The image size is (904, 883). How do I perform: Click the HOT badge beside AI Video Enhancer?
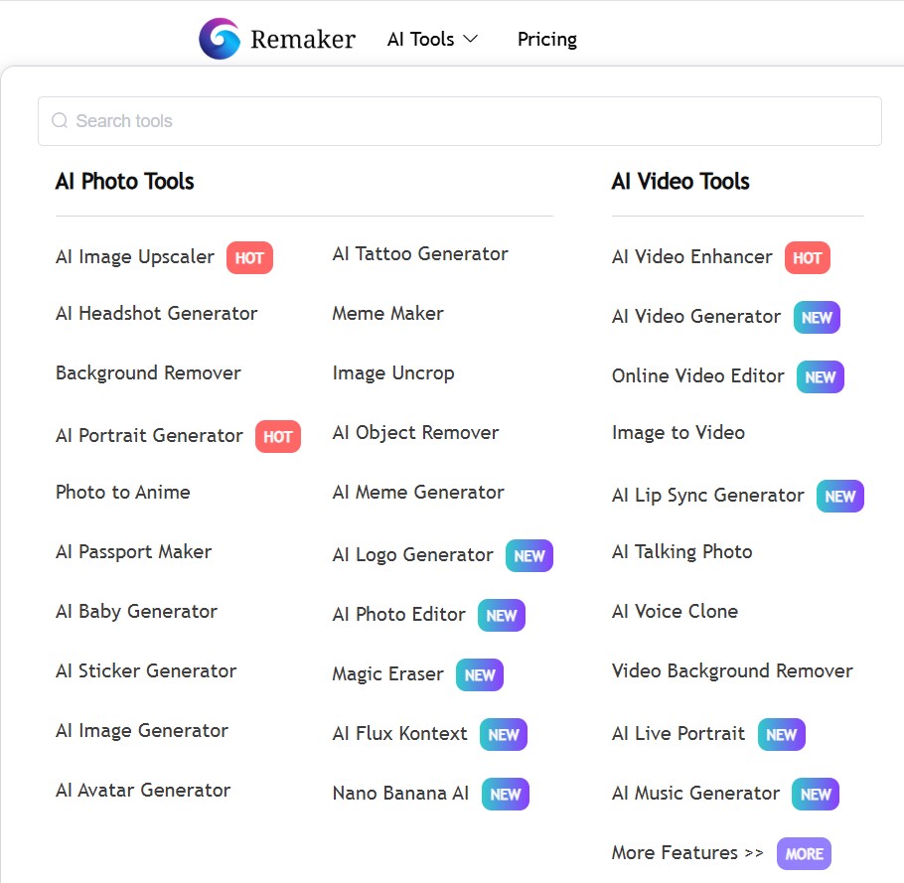807,258
